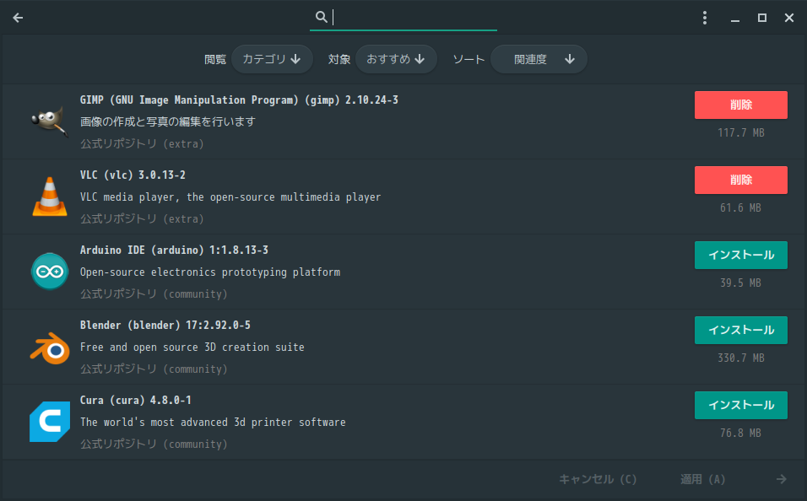Click the キャンセル (C) button

click(x=598, y=479)
